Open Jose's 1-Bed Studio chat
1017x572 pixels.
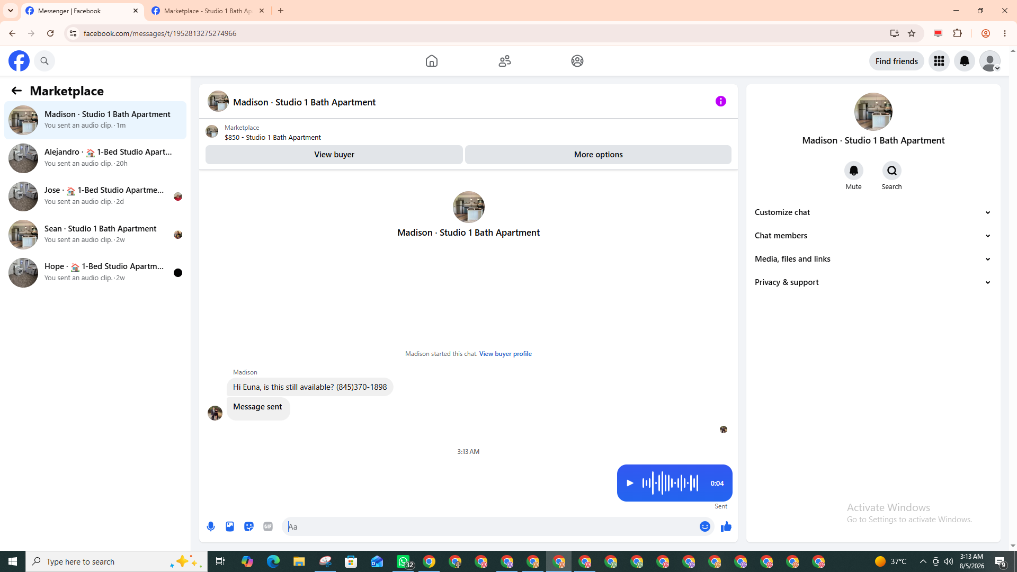pos(95,196)
